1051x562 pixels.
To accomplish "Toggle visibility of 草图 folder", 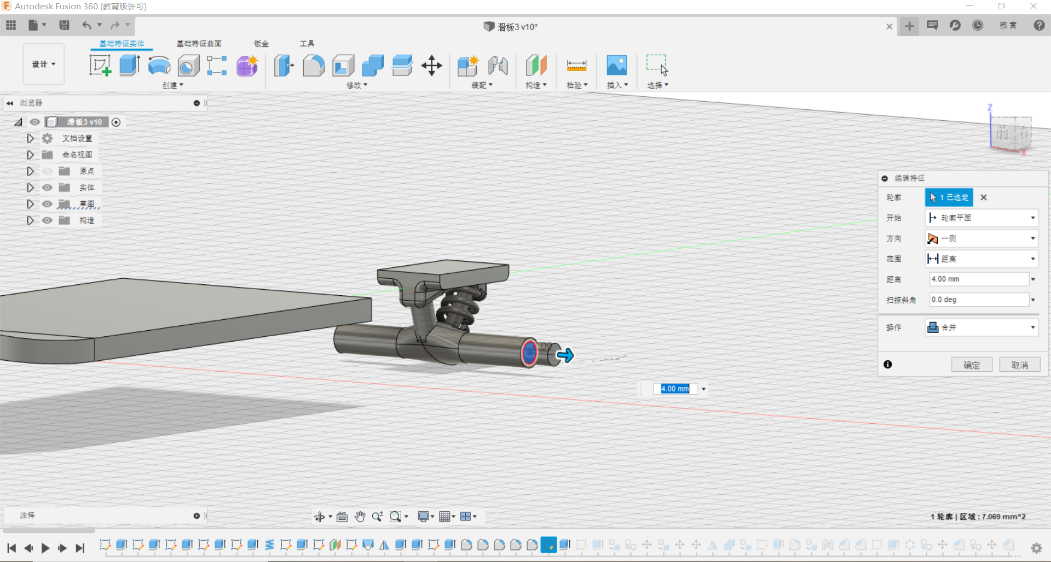I will (x=48, y=204).
